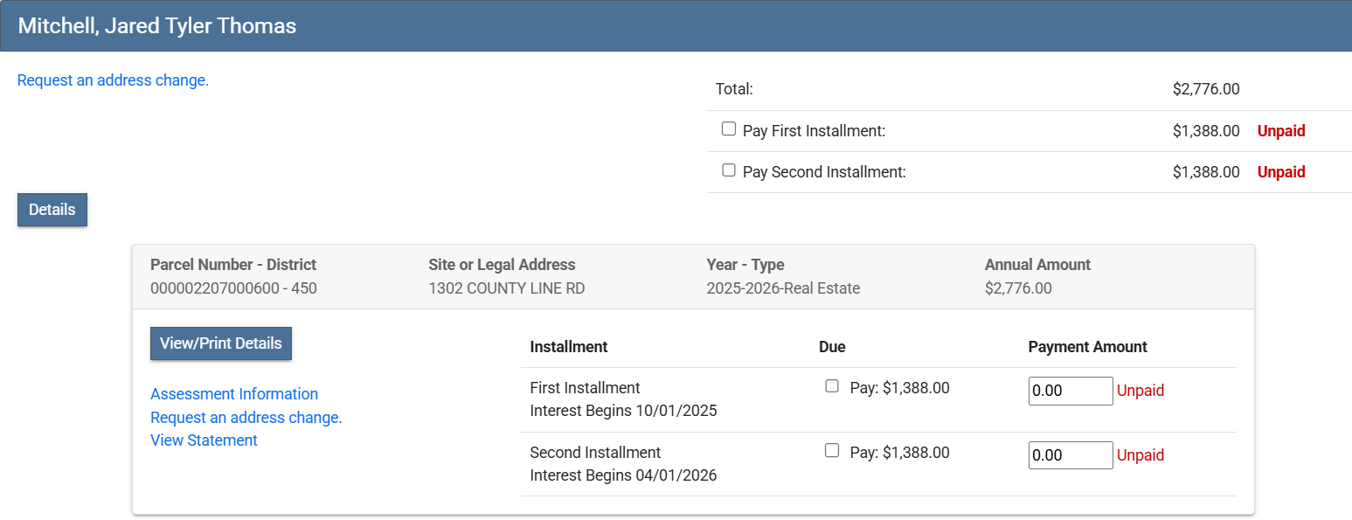Check the top Pay First Installment checkbox
Screen dimensions: 1352x520
[728, 129]
